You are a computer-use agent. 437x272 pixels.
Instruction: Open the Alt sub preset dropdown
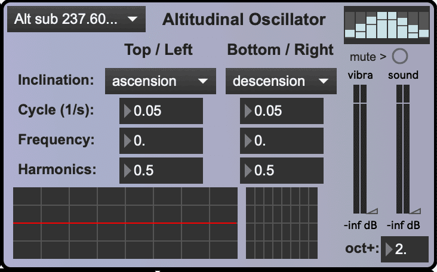tap(76, 20)
